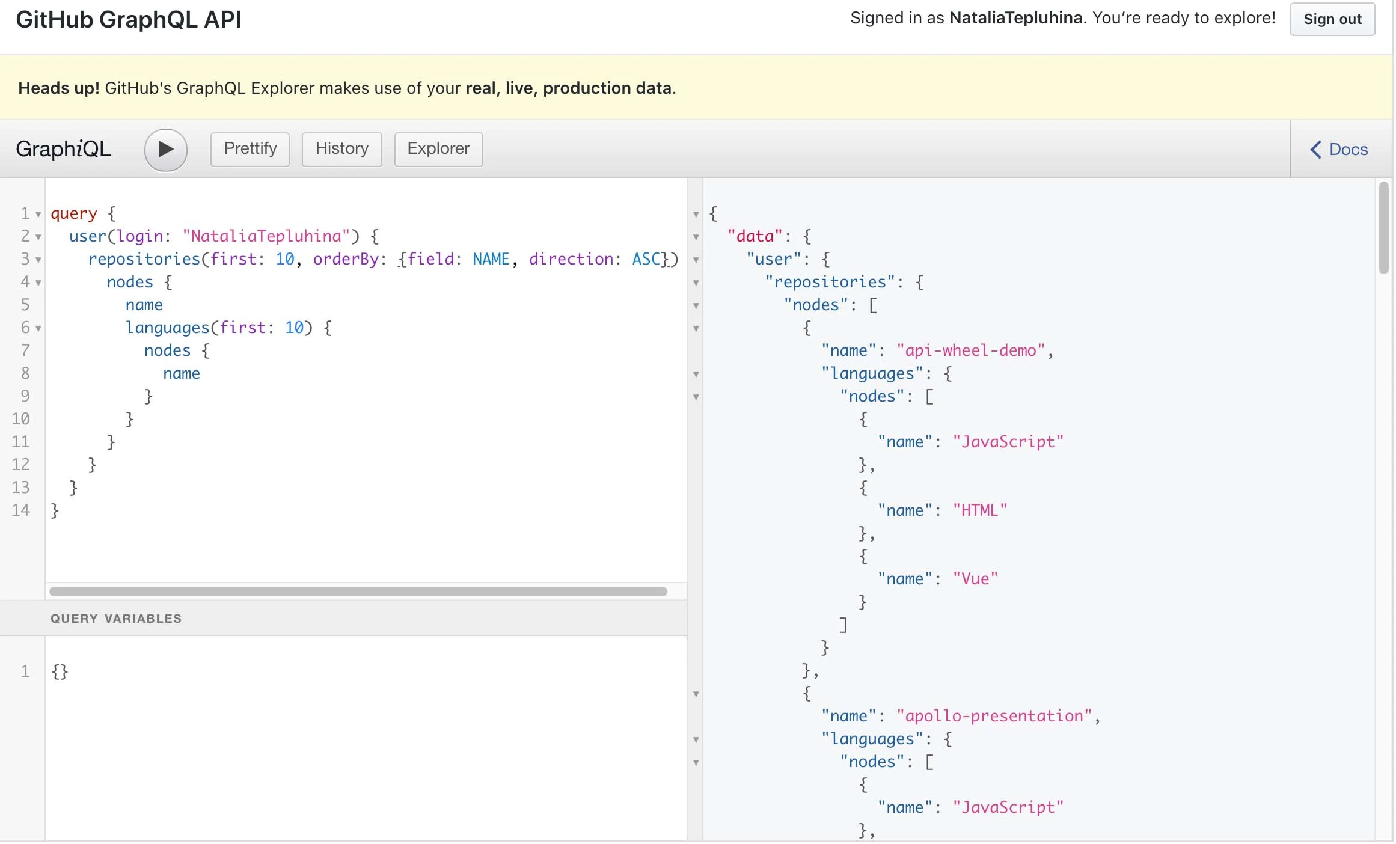The height and width of the screenshot is (844, 1396).
Task: Collapse the "data" object in results
Action: point(696,237)
